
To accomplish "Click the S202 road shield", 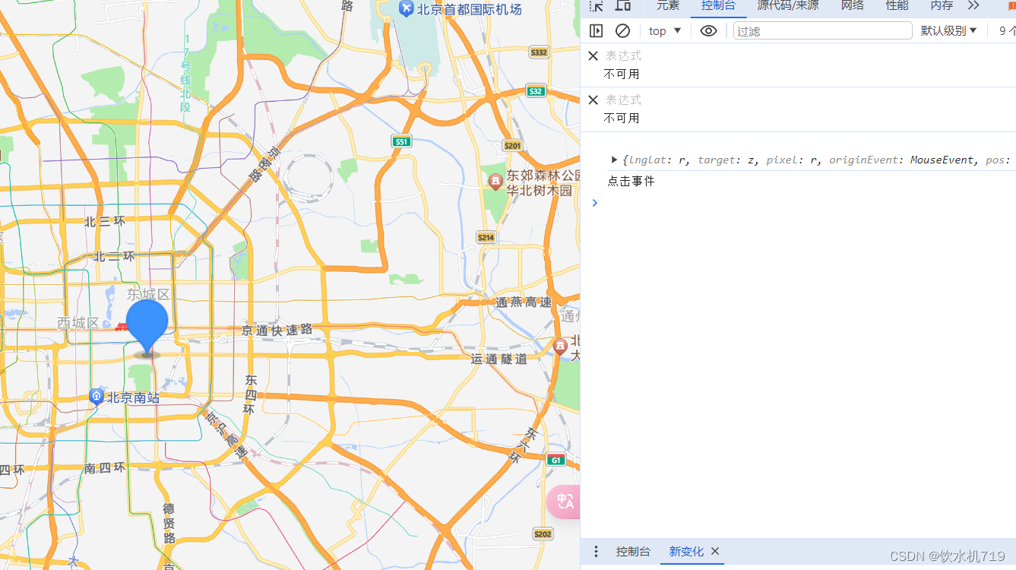I will 543,534.
